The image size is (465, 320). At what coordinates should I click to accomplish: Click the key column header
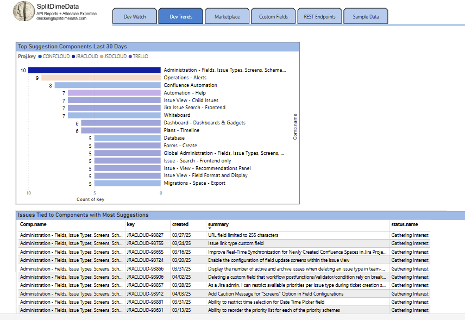click(x=131, y=224)
